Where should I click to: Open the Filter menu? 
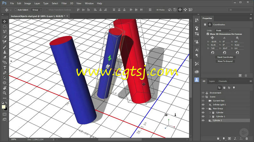(64, 3)
